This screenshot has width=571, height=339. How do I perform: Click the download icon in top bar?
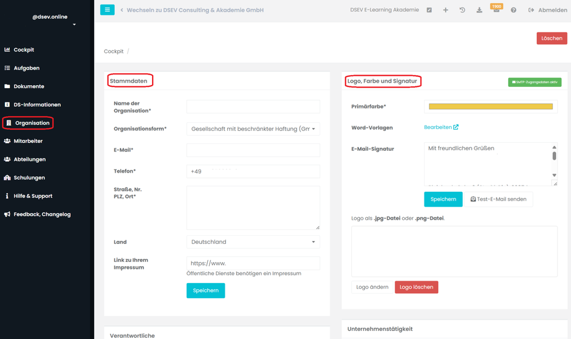point(479,10)
